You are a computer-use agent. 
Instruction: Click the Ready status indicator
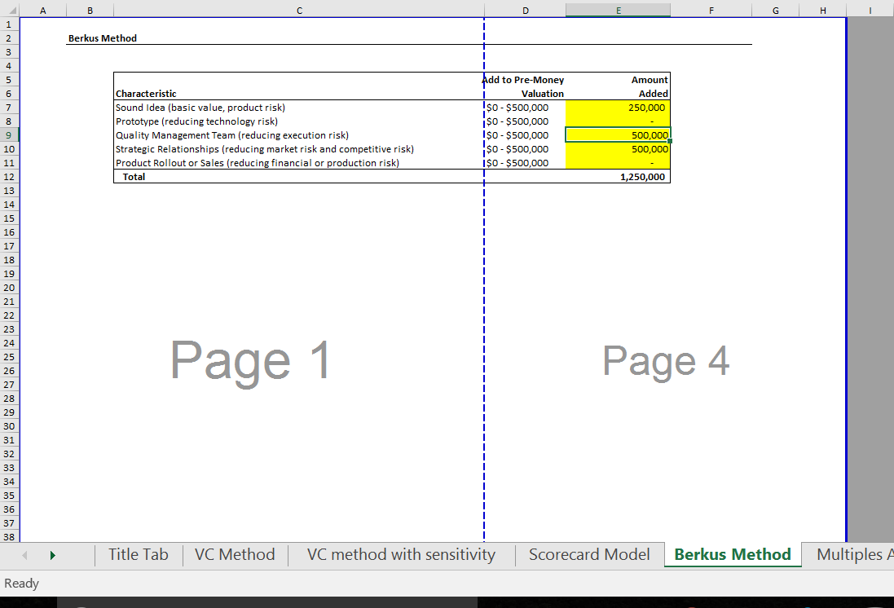click(22, 583)
